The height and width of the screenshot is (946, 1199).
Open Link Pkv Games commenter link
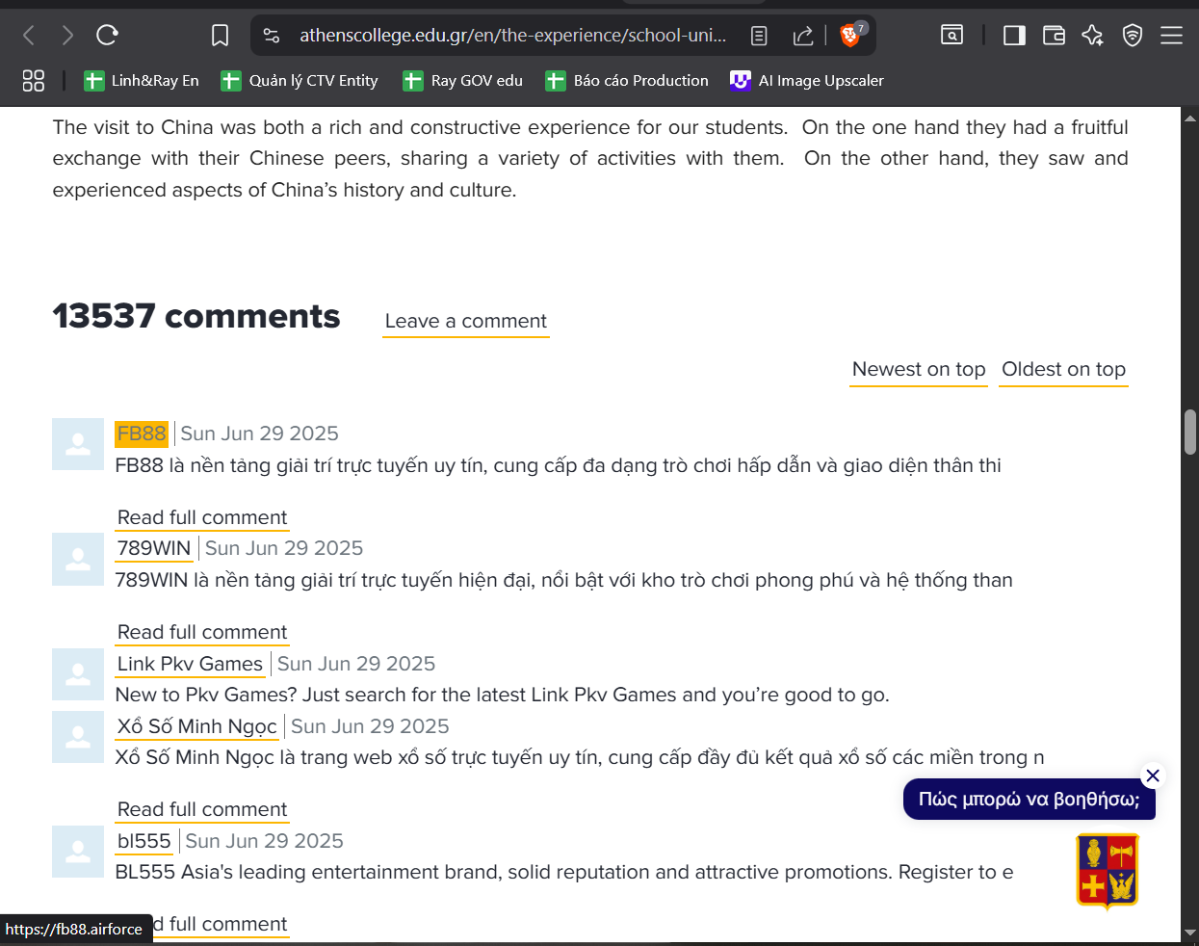[x=190, y=665]
